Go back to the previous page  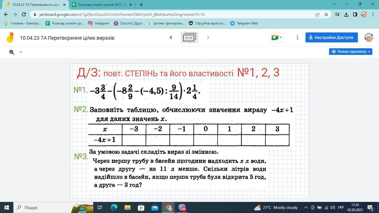tap(6, 14)
